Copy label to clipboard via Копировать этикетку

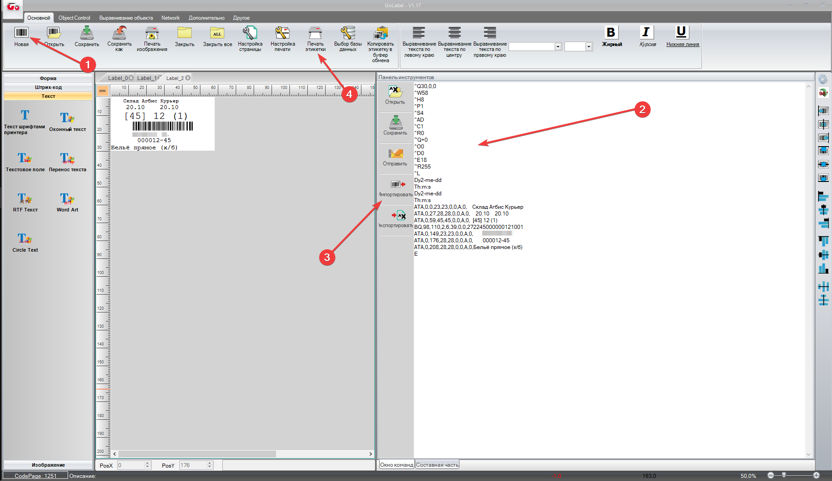pos(381,33)
